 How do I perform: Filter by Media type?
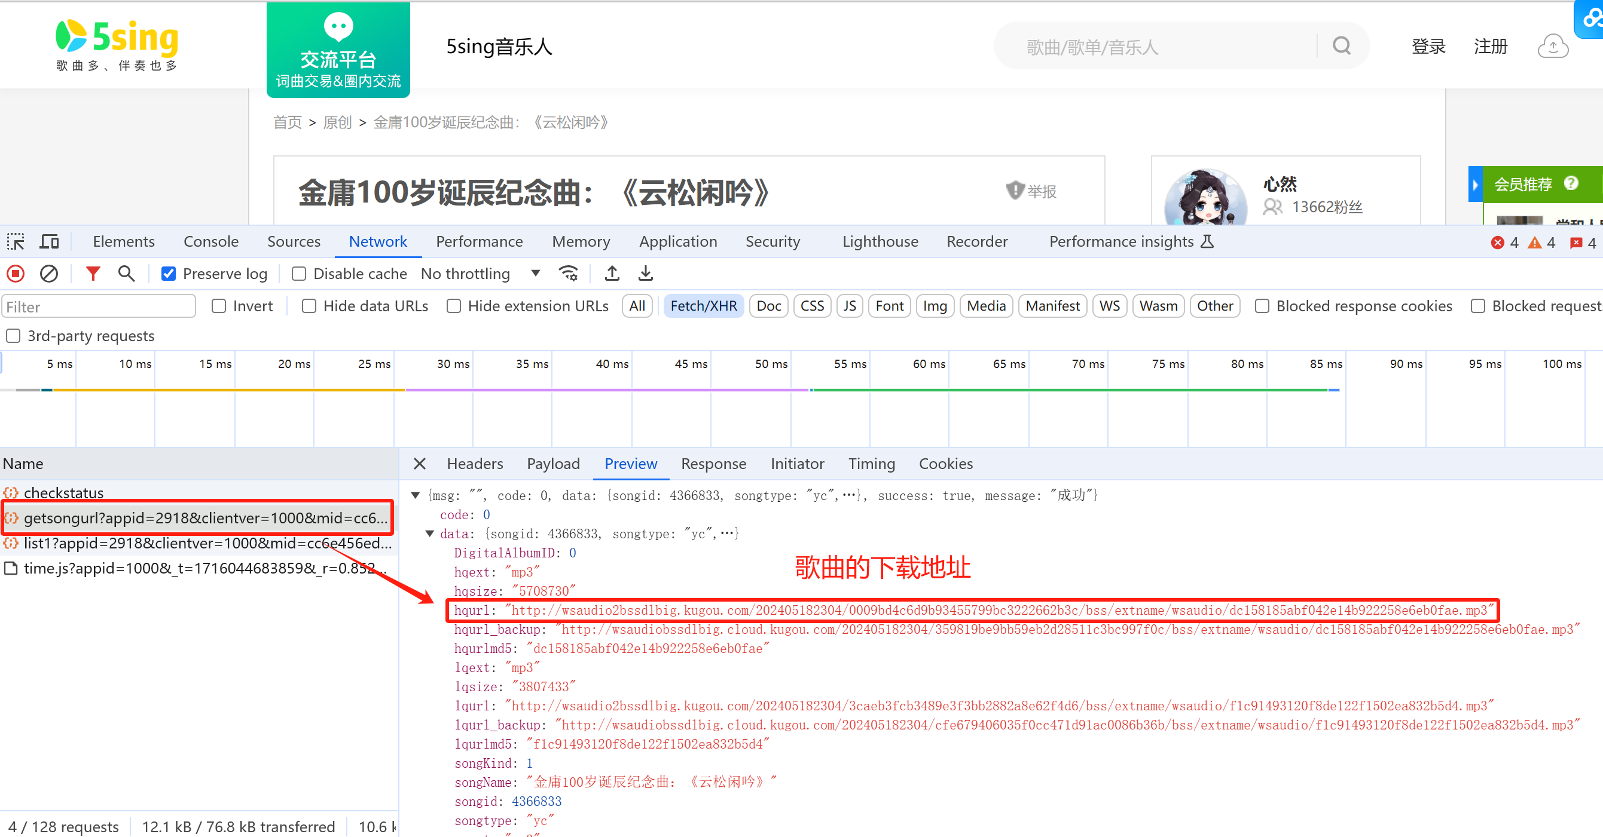[x=987, y=306]
